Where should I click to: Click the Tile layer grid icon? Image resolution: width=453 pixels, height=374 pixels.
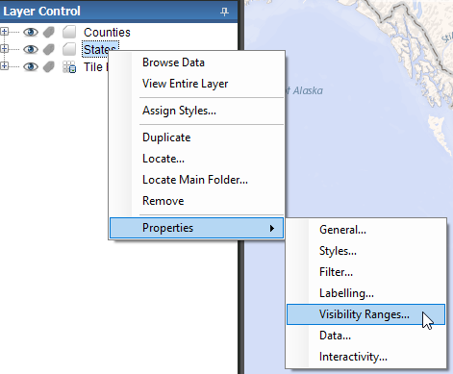[x=69, y=67]
